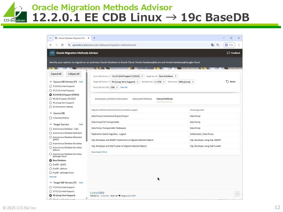Check the Is Standard Edition checkbox
The width and height of the screenshot is (283, 212).
point(50,118)
